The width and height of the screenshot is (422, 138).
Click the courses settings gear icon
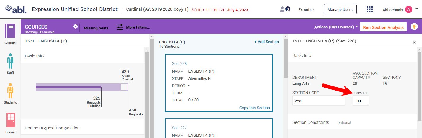coord(76,27)
